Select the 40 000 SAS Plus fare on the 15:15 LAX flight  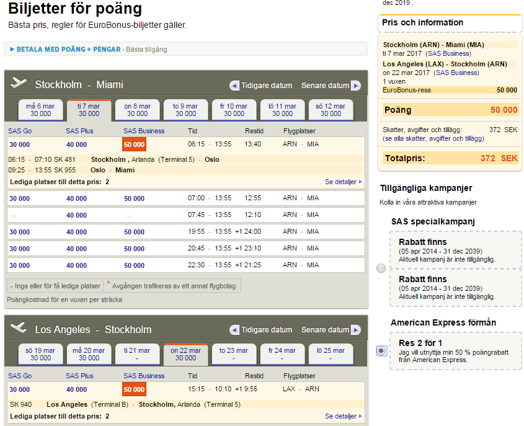(76, 389)
